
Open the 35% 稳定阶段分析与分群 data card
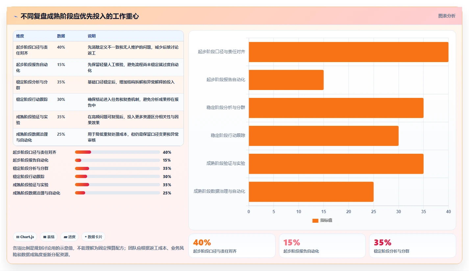point(412,246)
